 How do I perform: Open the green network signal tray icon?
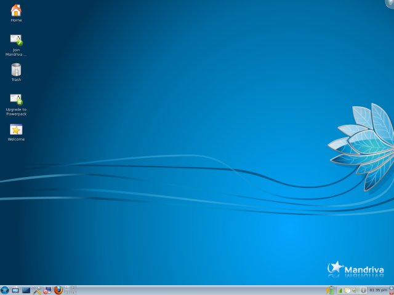tap(340, 291)
